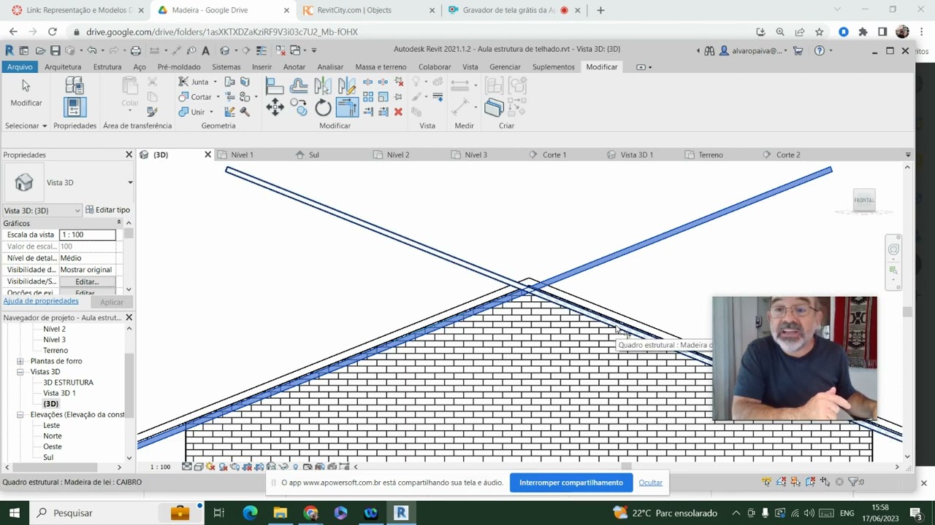Viewport: 935px width, 525px height.
Task: Click Interromper compartilhamento button
Action: coord(571,483)
